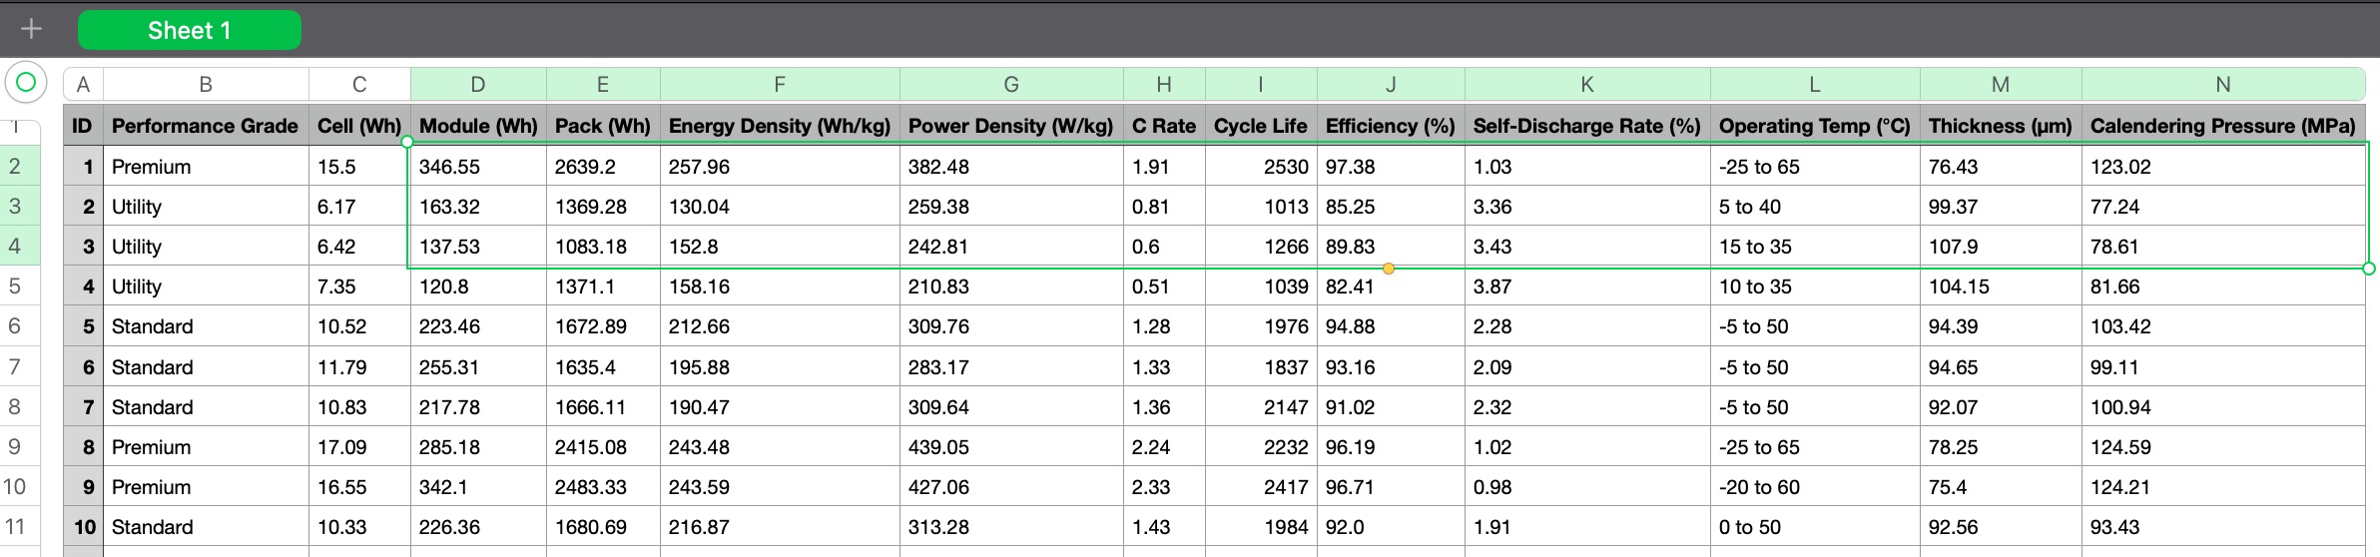The width and height of the screenshot is (2380, 557).
Task: Click cell value 17.09 in Cell column
Action: [x=359, y=447]
